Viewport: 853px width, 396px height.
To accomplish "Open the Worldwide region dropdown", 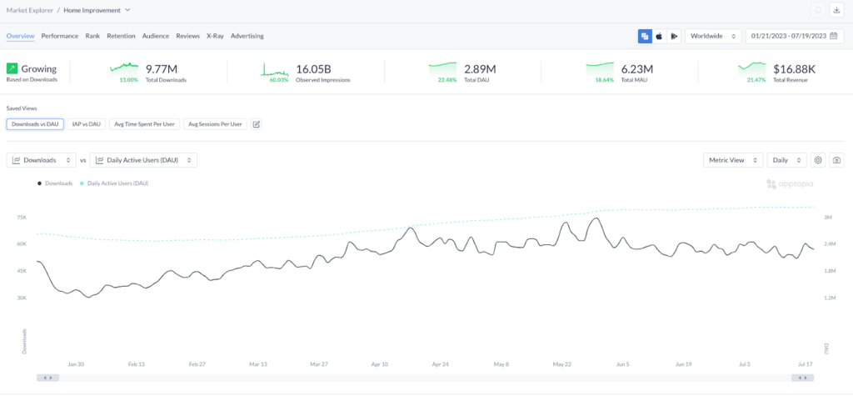I will click(713, 36).
